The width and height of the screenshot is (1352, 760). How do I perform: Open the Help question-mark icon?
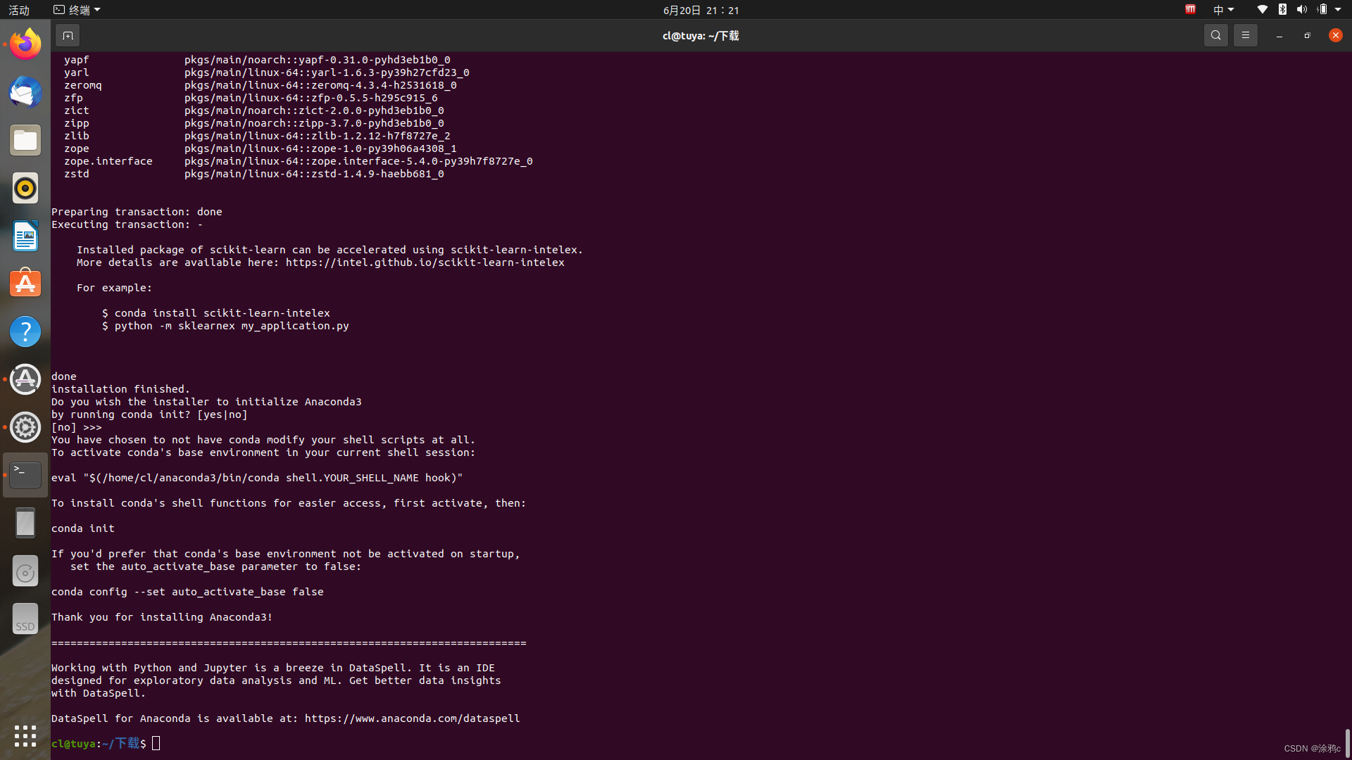25,331
